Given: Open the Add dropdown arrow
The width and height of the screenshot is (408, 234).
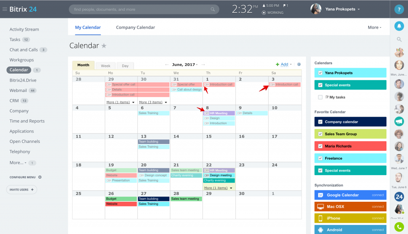Looking at the screenshot, I should coord(291,64).
